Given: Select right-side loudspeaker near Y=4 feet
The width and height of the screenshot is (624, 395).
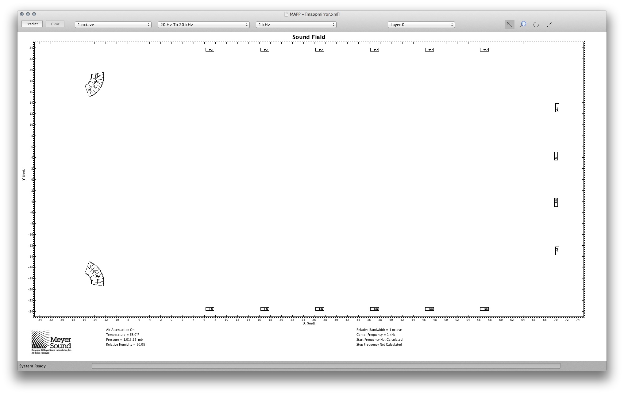Looking at the screenshot, I should (556, 156).
